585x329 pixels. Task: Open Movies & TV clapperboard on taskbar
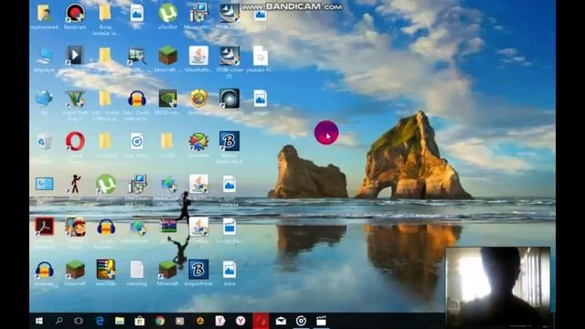coord(321,321)
